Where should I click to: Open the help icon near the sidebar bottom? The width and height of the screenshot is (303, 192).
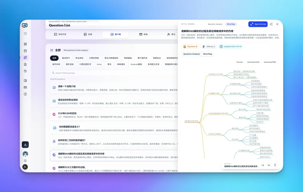pos(25,94)
